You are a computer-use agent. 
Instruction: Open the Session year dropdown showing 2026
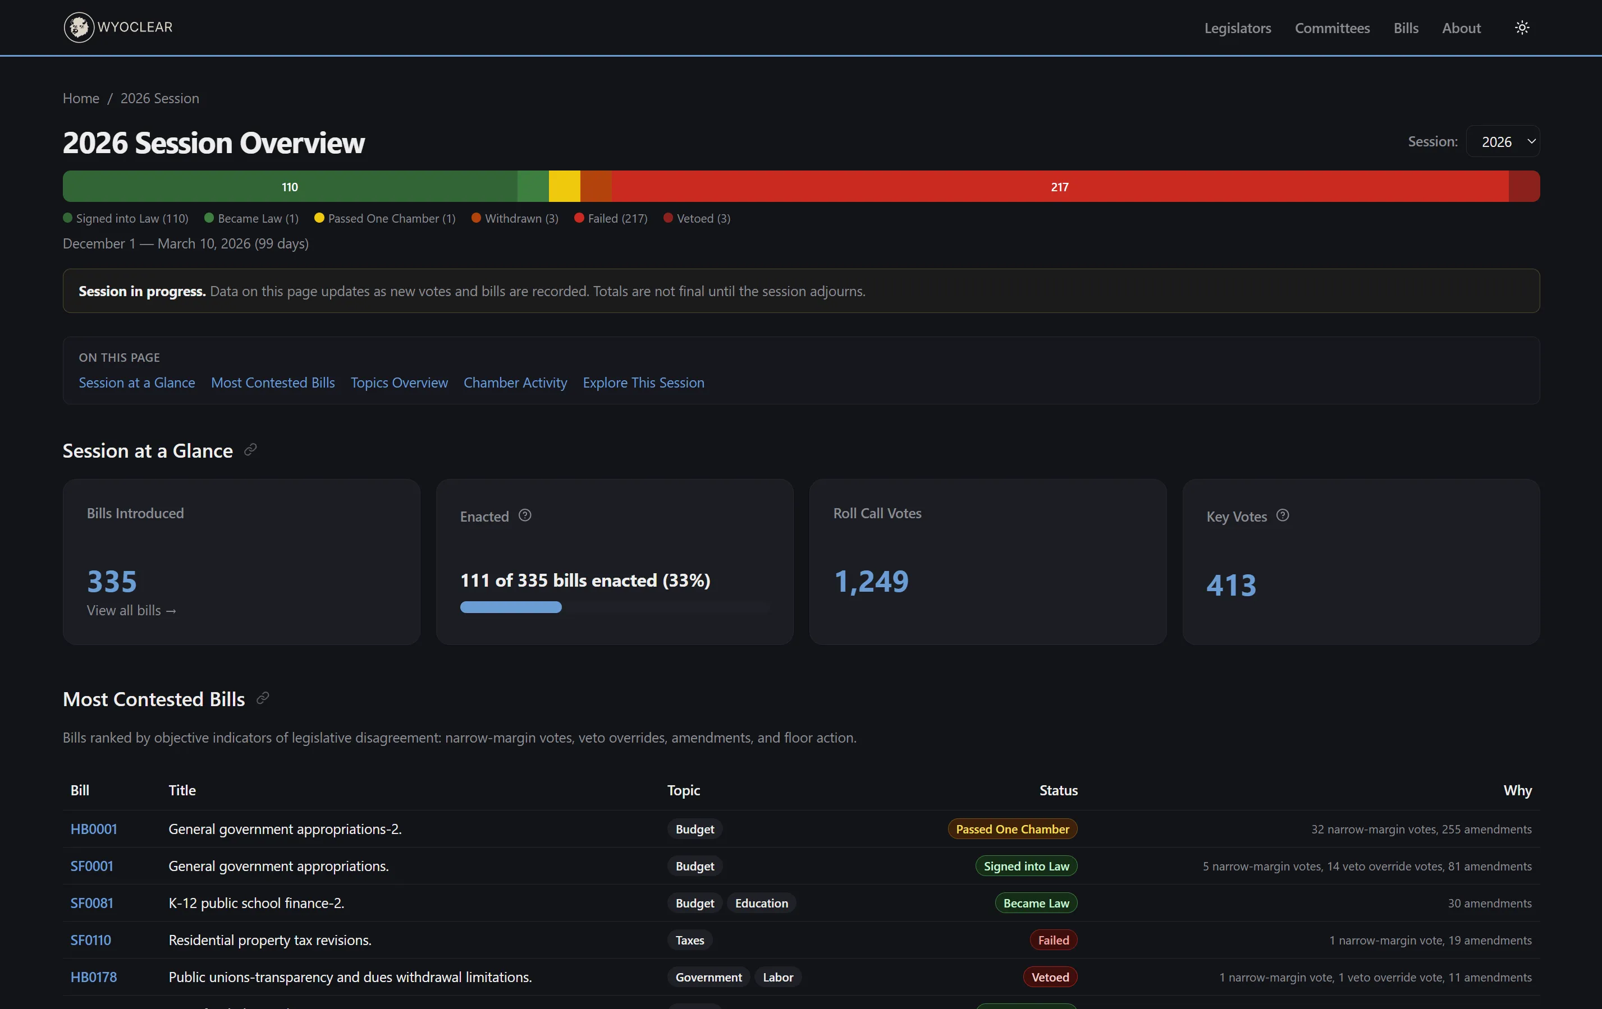[x=1502, y=141]
